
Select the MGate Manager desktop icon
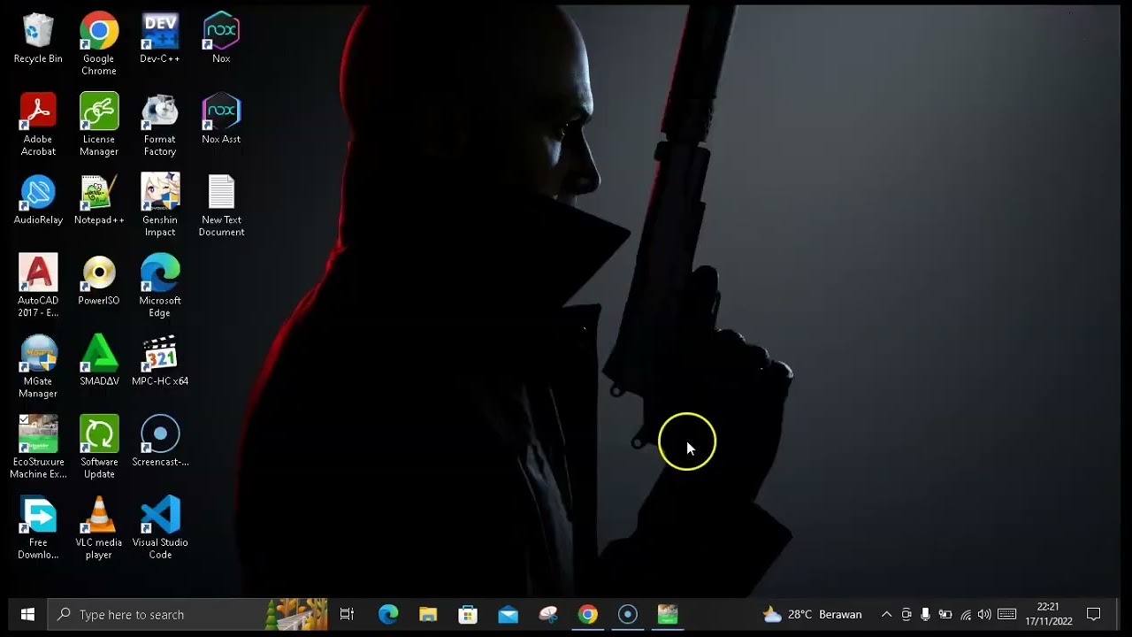tap(38, 366)
